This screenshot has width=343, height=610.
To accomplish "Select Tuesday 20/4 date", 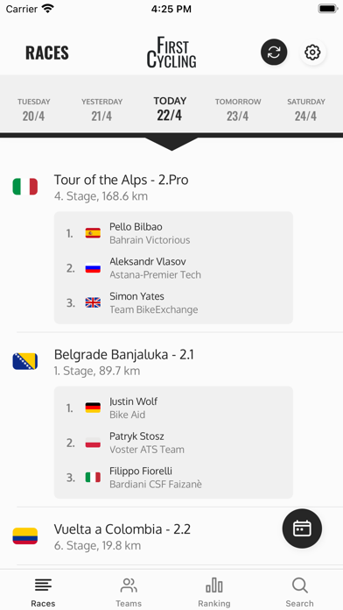I will [x=33, y=110].
